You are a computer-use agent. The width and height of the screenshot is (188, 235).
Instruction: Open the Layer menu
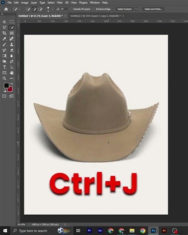coord(34,3)
